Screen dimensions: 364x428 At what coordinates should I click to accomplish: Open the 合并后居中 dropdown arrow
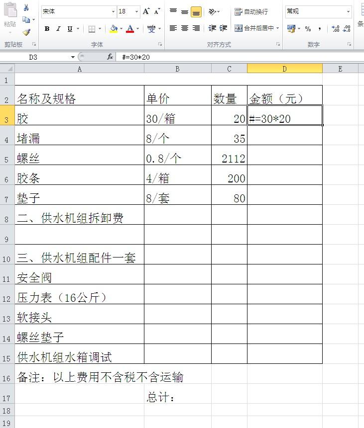[x=277, y=28]
